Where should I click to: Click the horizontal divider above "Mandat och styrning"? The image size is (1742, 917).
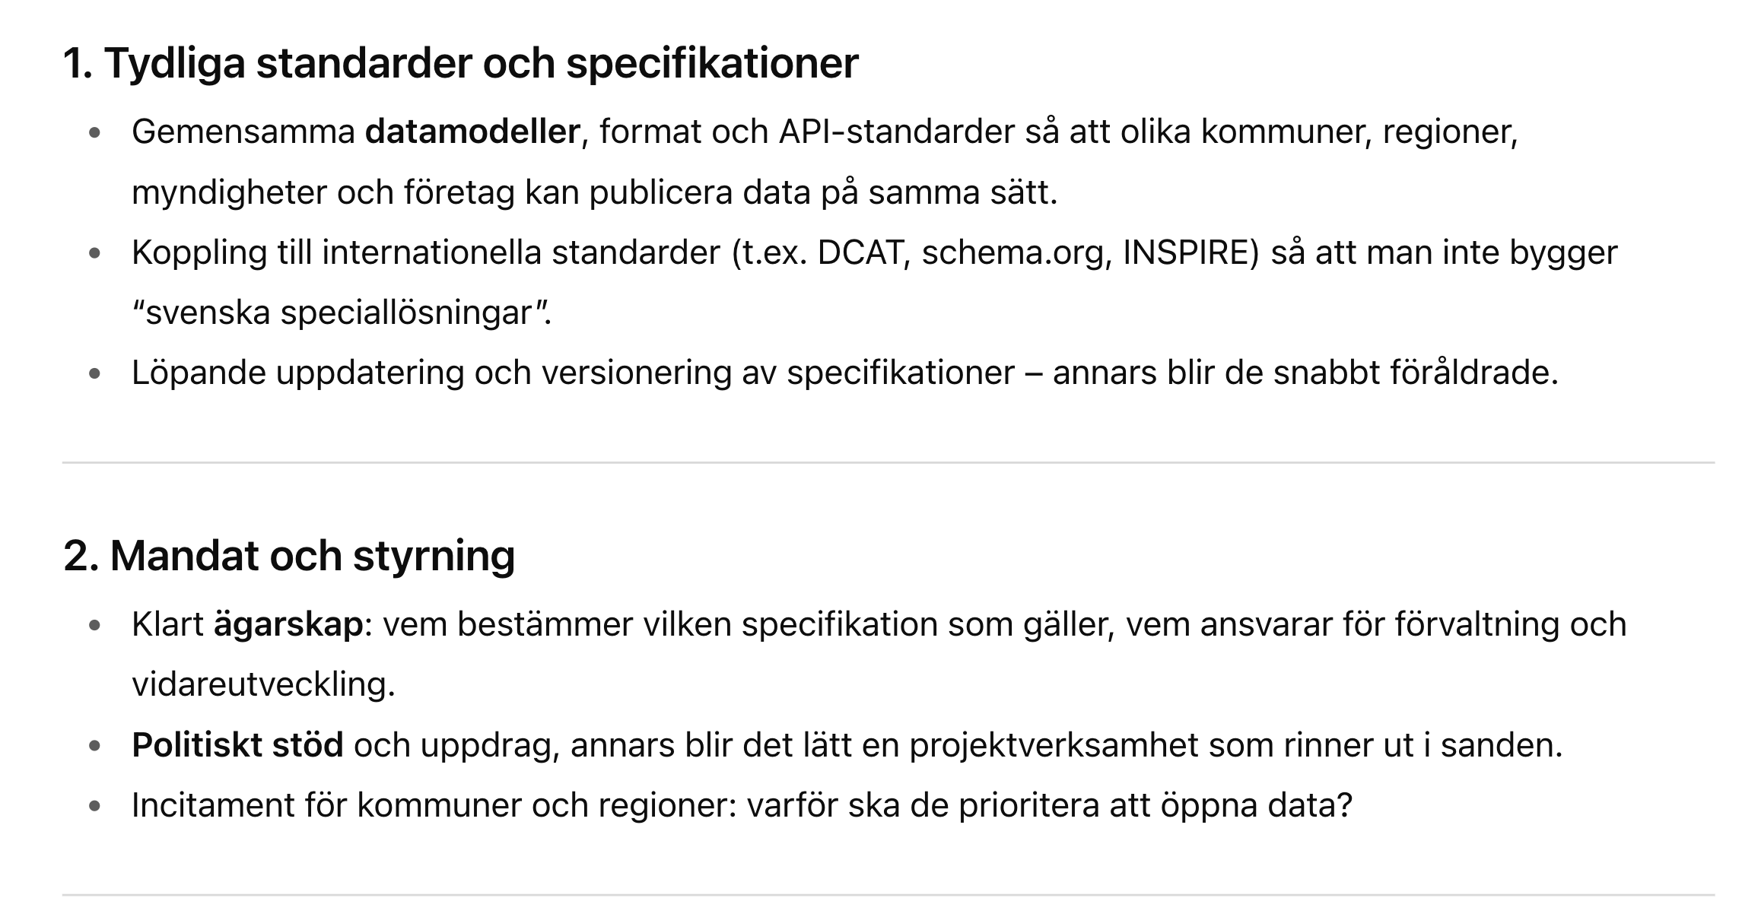888,462
